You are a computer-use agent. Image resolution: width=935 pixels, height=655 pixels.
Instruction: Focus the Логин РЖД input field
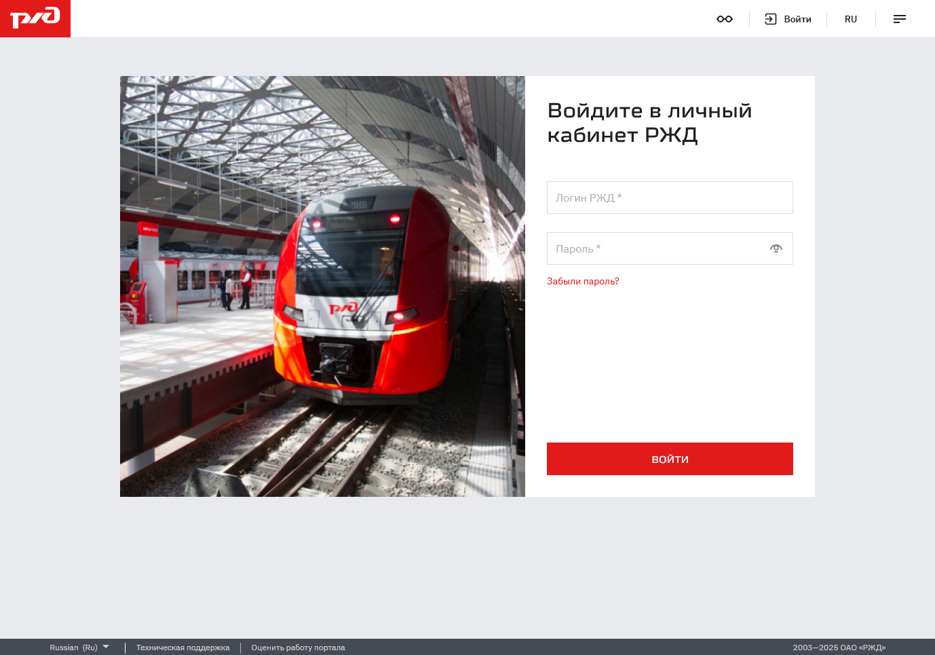pyautogui.click(x=670, y=198)
